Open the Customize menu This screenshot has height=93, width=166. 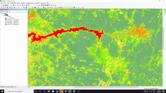37,3
